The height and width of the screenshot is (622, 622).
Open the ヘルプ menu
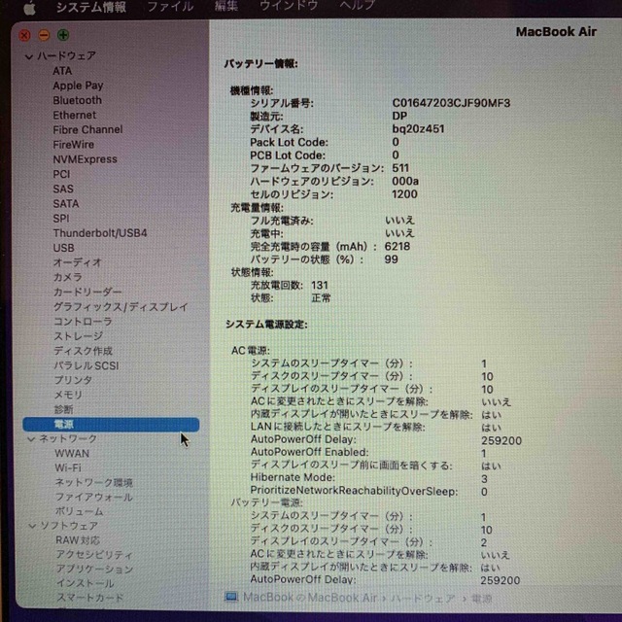coord(358,5)
